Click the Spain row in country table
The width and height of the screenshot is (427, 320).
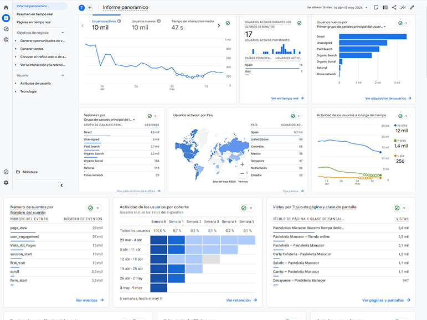point(277,132)
